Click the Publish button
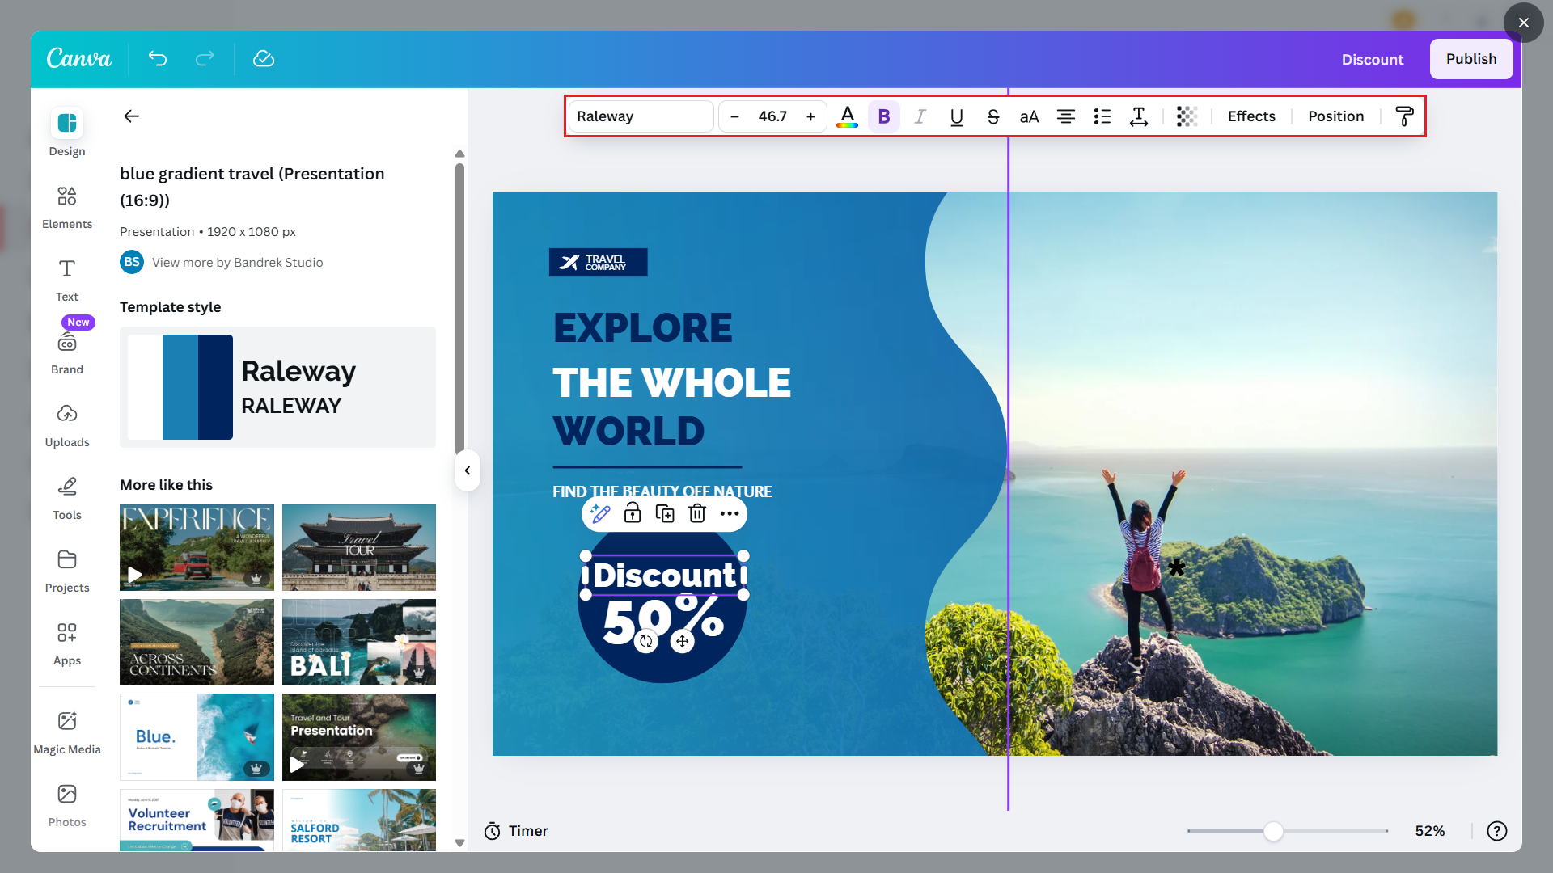1553x873 pixels. [x=1471, y=58]
